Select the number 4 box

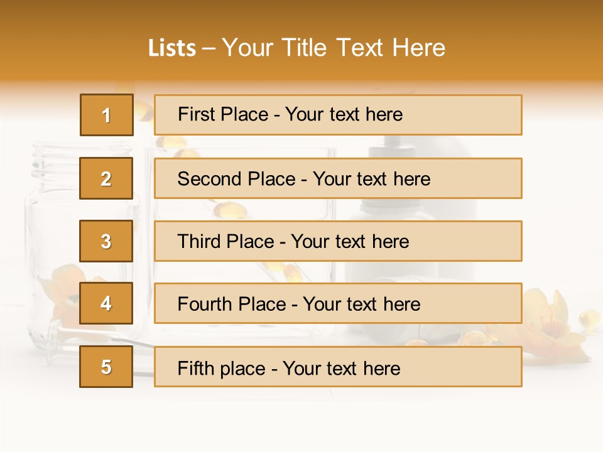click(x=107, y=303)
